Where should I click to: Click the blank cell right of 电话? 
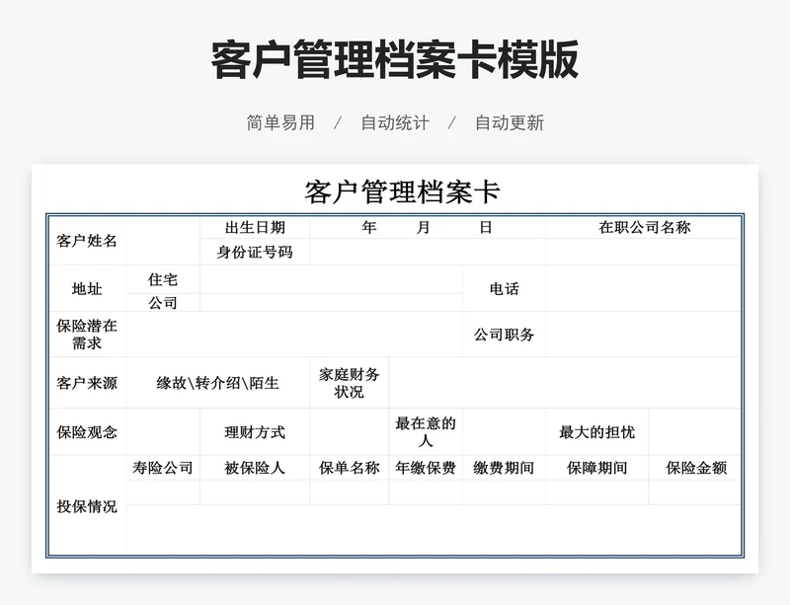(x=644, y=288)
